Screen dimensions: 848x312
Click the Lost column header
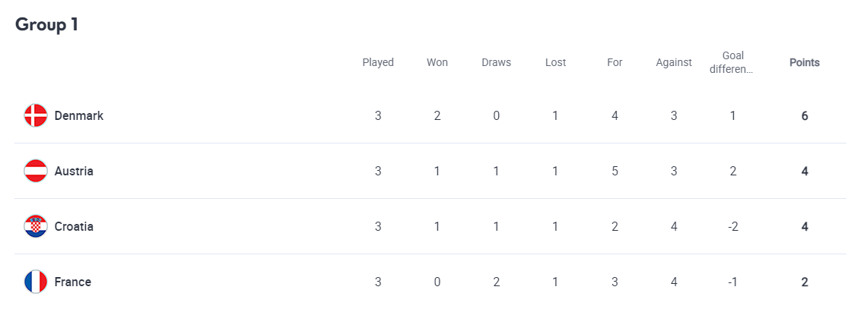[555, 62]
